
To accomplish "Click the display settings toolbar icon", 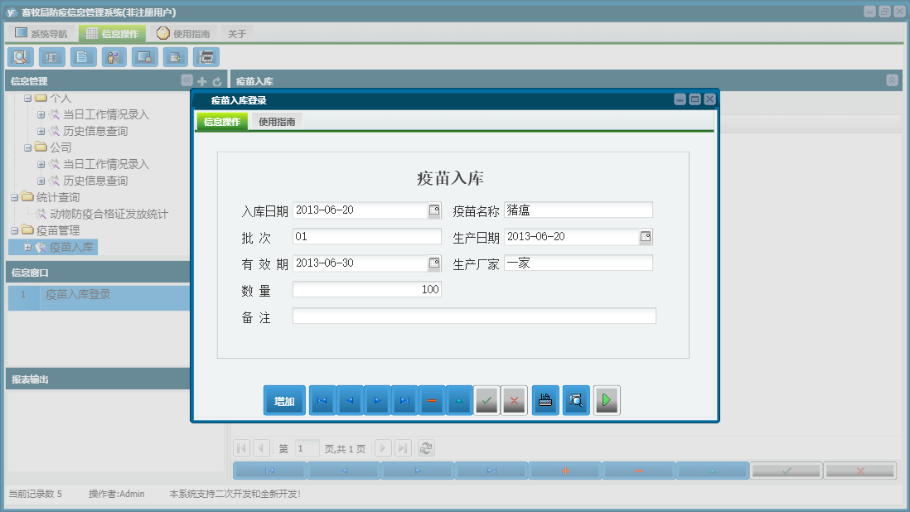I will click(144, 56).
